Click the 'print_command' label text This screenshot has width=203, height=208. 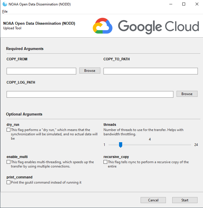coord(20,177)
